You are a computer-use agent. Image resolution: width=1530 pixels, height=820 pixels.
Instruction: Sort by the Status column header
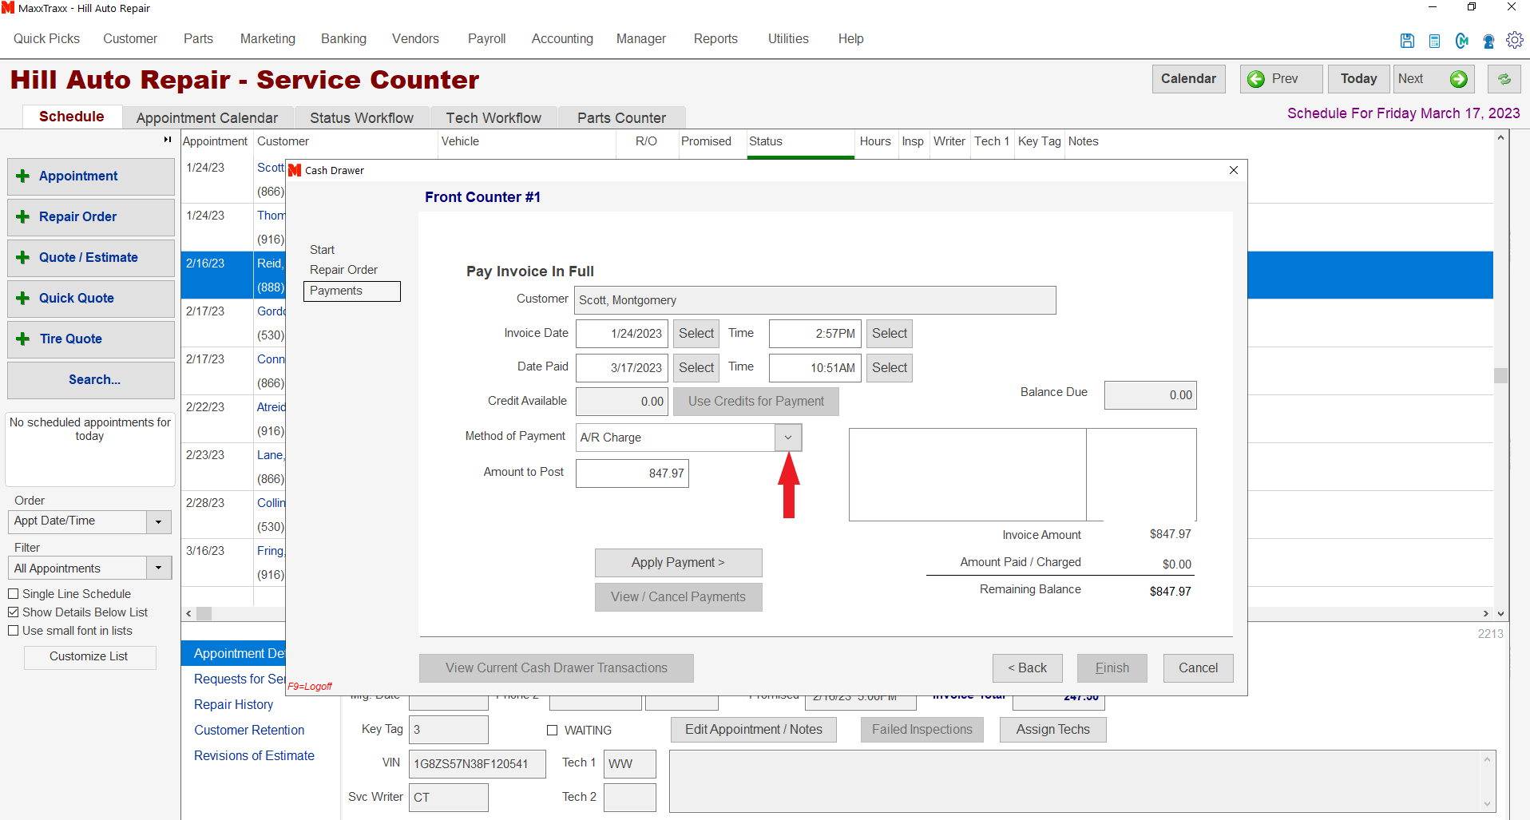click(x=800, y=142)
